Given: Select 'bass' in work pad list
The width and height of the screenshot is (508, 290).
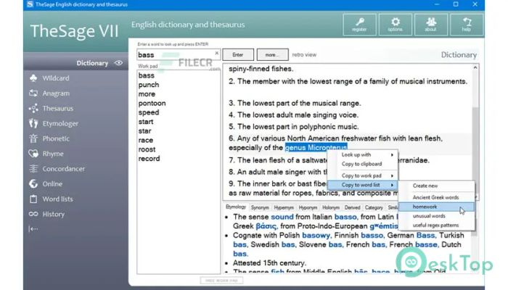Looking at the screenshot, I should click(147, 75).
